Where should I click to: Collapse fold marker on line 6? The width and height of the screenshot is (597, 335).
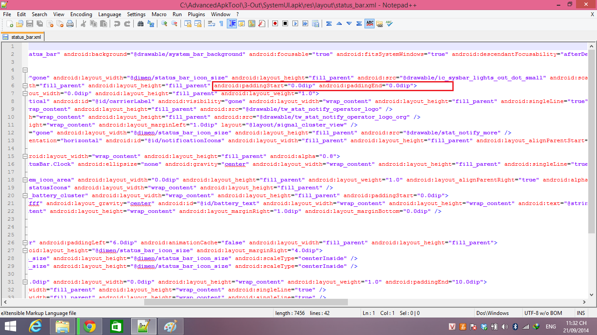pyautogui.click(x=25, y=85)
